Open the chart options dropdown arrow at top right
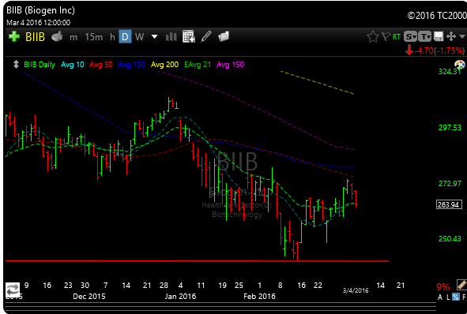Image resolution: width=467 pixels, height=314 pixels. pos(462,37)
